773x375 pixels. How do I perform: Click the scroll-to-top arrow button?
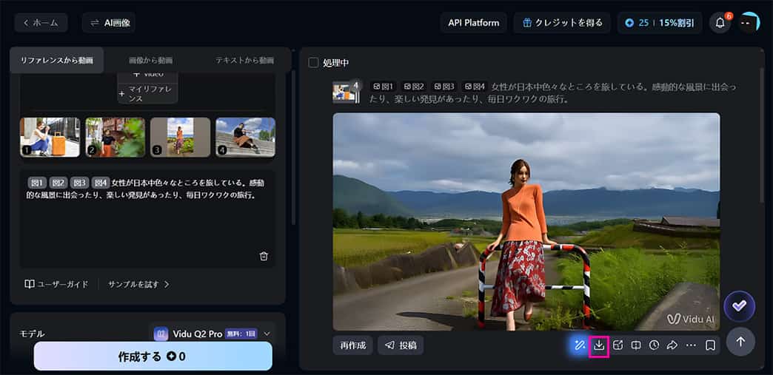(x=740, y=342)
